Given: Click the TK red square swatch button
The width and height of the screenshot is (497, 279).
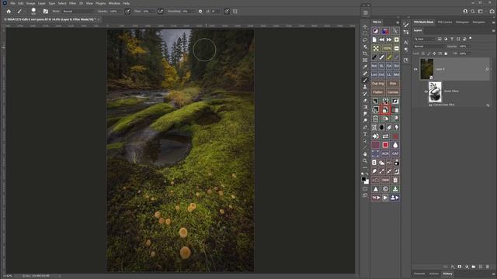Looking at the screenshot, I should click(385, 145).
